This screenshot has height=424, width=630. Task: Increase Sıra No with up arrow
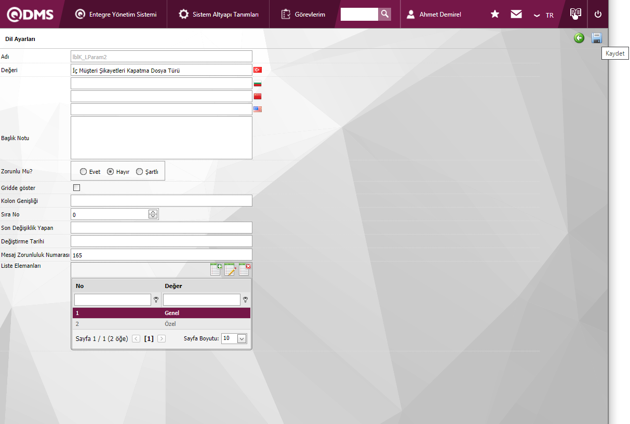153,212
